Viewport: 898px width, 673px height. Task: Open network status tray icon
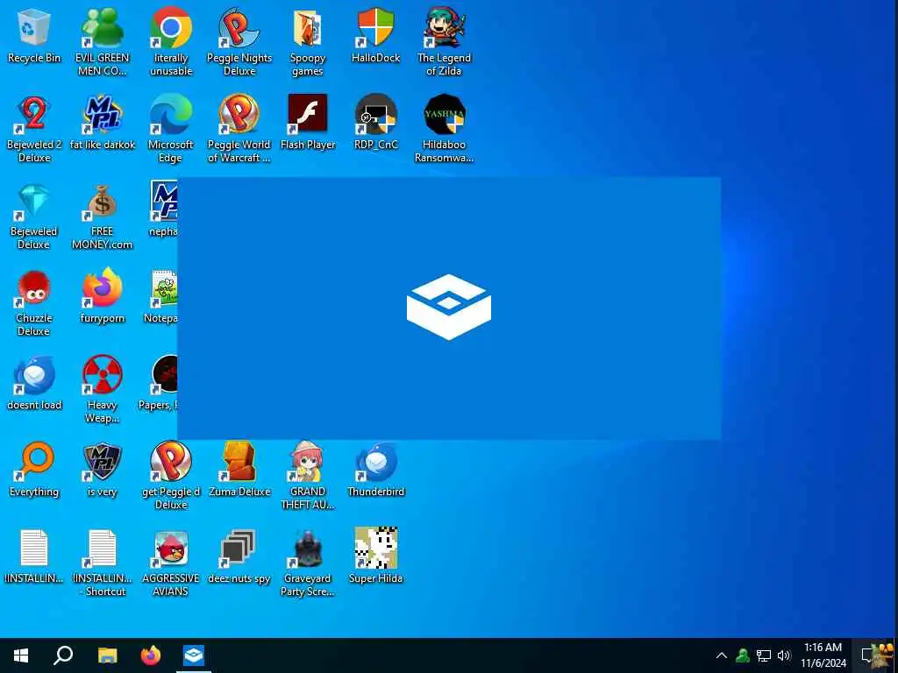pyautogui.click(x=764, y=655)
